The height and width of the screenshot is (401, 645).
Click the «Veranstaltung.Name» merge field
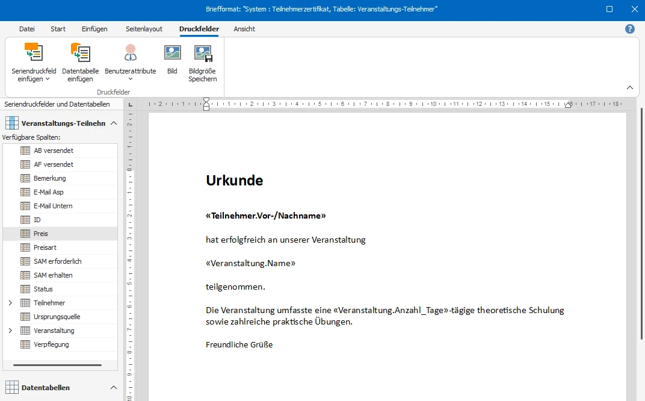(x=250, y=263)
